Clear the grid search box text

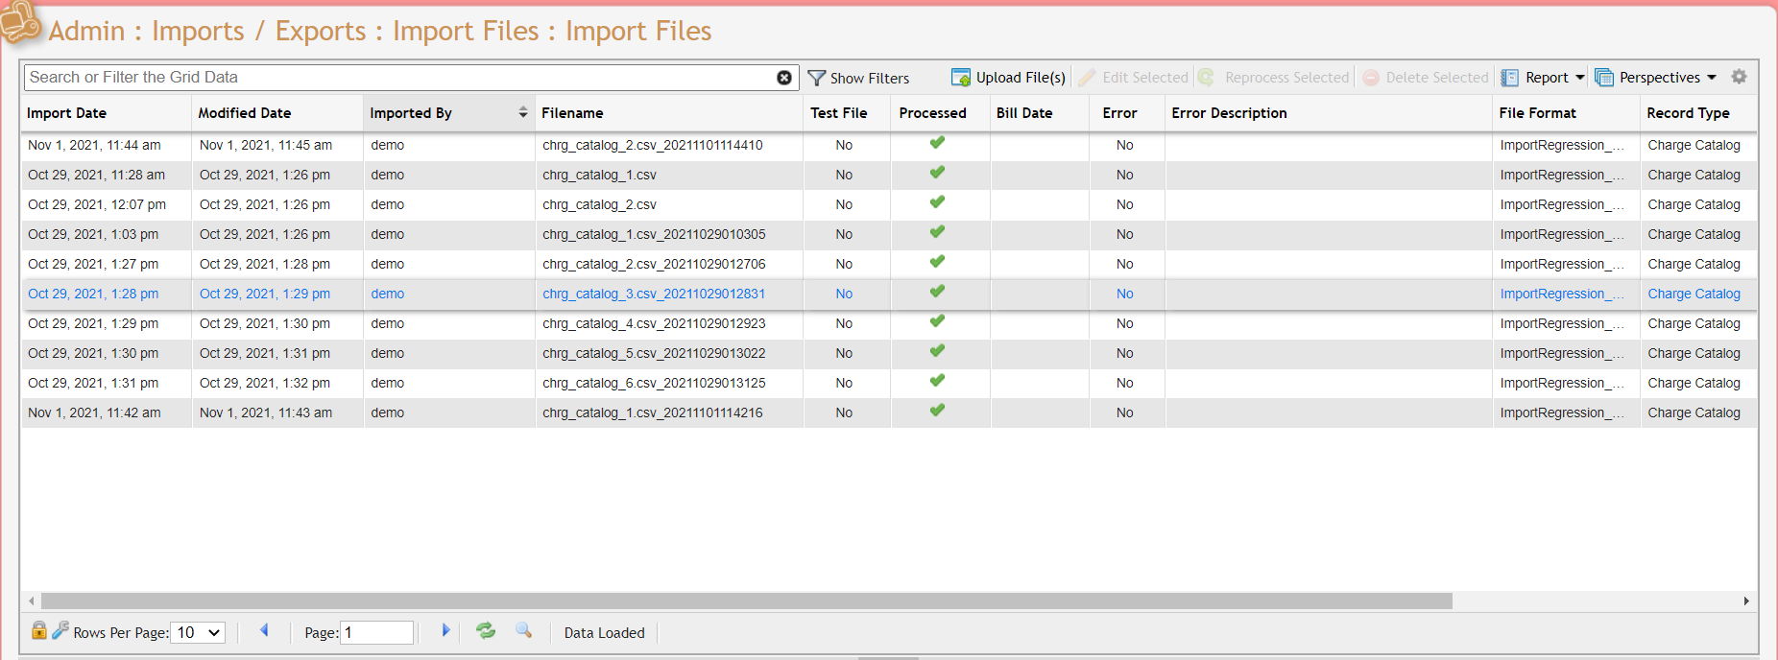click(x=784, y=78)
